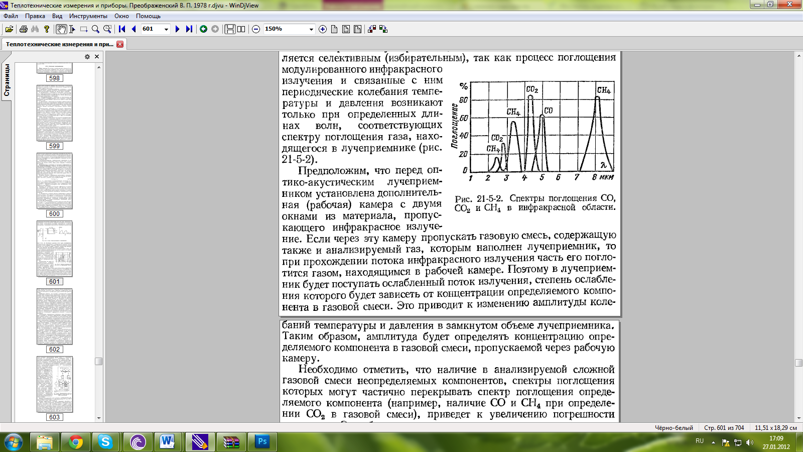Image resolution: width=803 pixels, height=452 pixels.
Task: Click the page number field showing 601
Action: [x=152, y=29]
